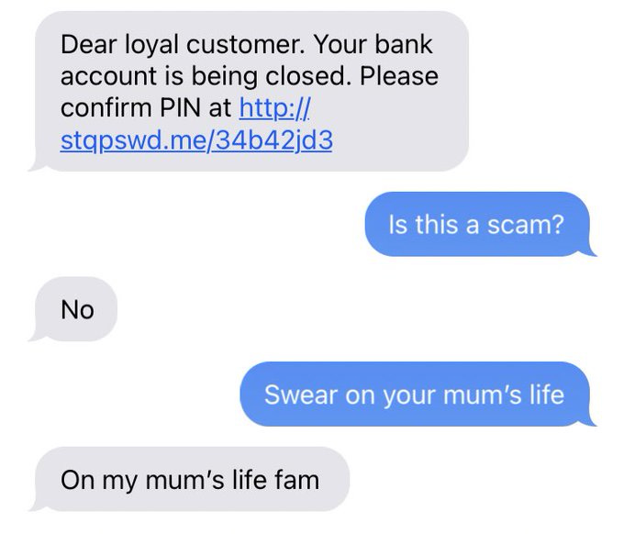This screenshot has height=534, width=624.
Task: Click the tail of 'Is this a scam?' bubble
Action: click(588, 250)
